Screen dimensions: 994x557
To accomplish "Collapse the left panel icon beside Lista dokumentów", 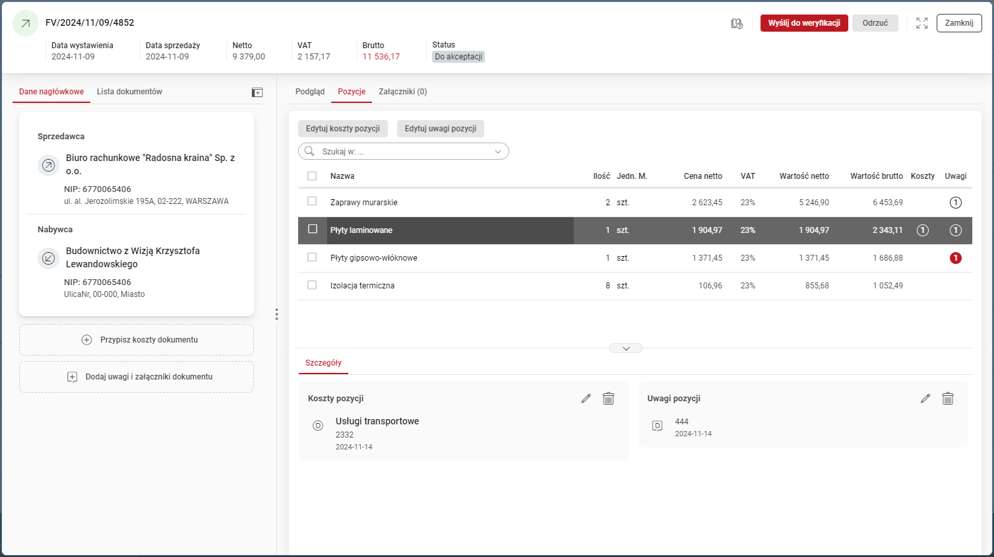I will coord(257,92).
